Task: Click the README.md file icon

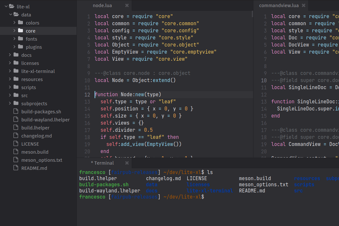Action: point(16,168)
